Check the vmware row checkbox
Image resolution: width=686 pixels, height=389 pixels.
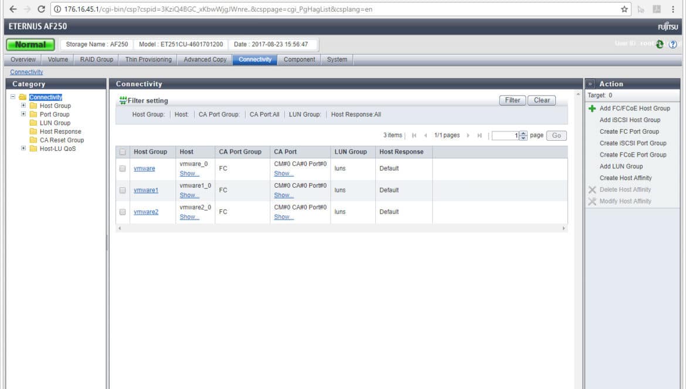[x=123, y=168]
